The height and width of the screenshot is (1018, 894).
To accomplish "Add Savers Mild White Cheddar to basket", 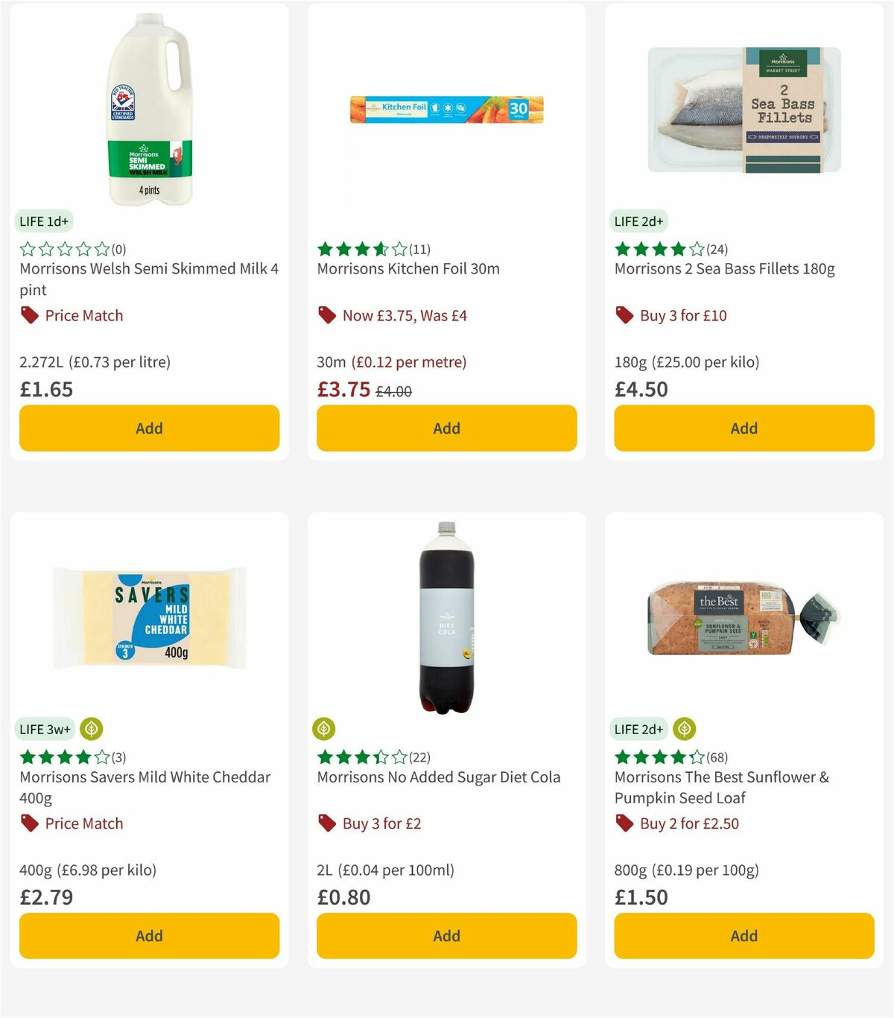I will (149, 936).
